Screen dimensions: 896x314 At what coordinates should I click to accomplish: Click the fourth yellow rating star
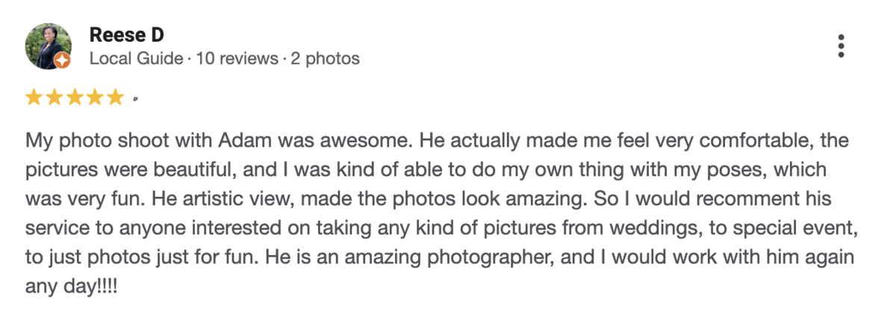click(x=95, y=97)
